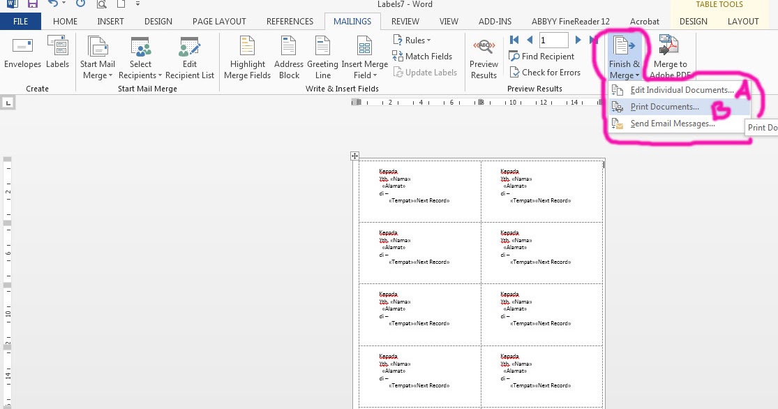The height and width of the screenshot is (409, 778).
Task: Open the Table Tools LAYOUT tab
Action: coord(743,22)
